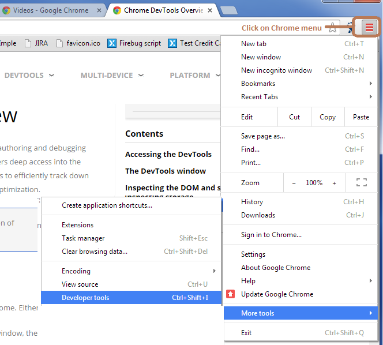
Task: Open Downloads from the Chrome menu
Action: point(301,215)
